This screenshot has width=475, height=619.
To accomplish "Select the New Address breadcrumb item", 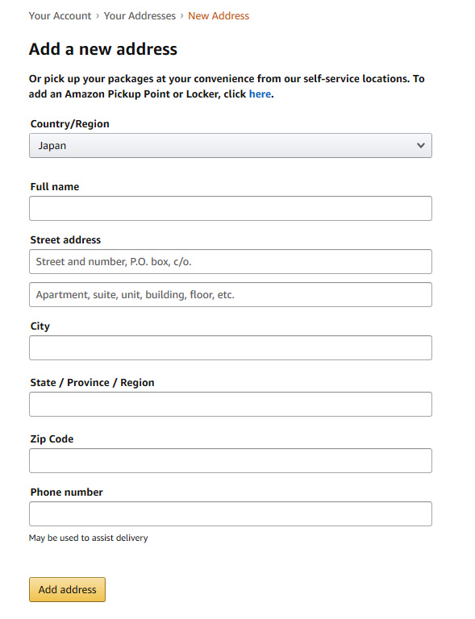I will (x=219, y=16).
